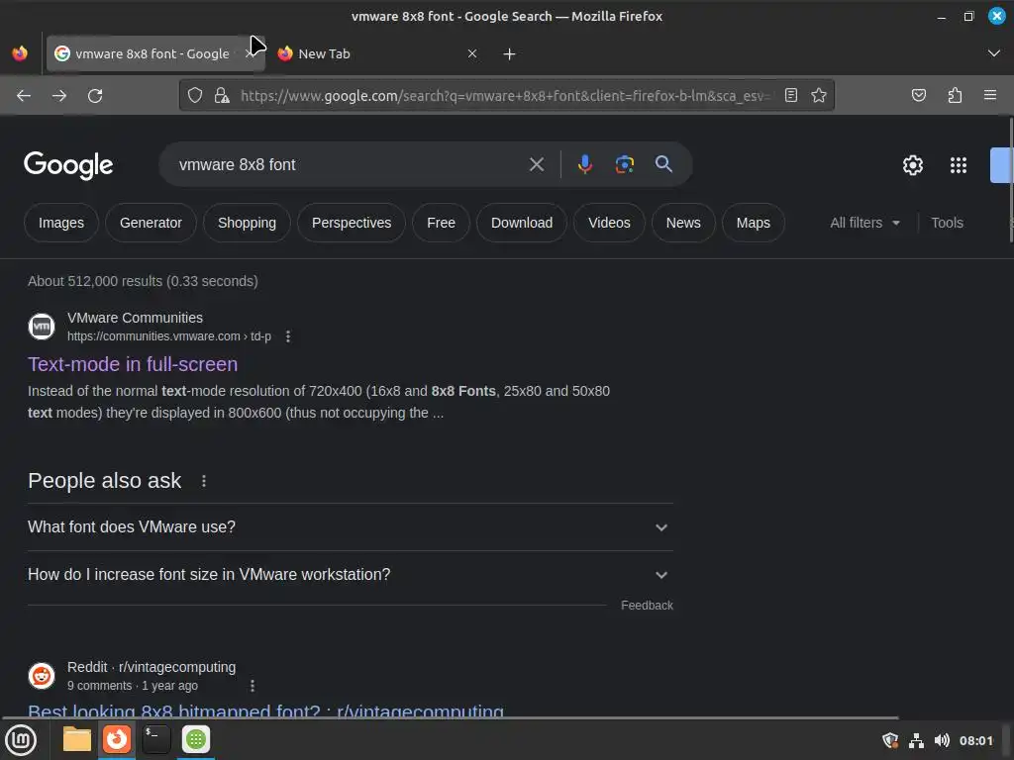Filter results by Images

61,223
